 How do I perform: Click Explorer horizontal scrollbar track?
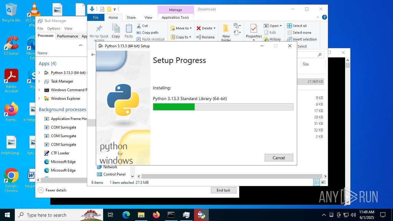232,176
